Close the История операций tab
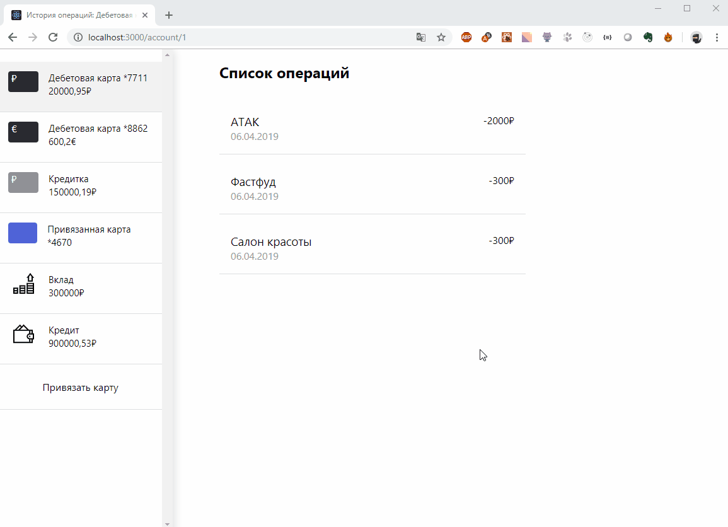This screenshot has height=527, width=728. tap(145, 15)
